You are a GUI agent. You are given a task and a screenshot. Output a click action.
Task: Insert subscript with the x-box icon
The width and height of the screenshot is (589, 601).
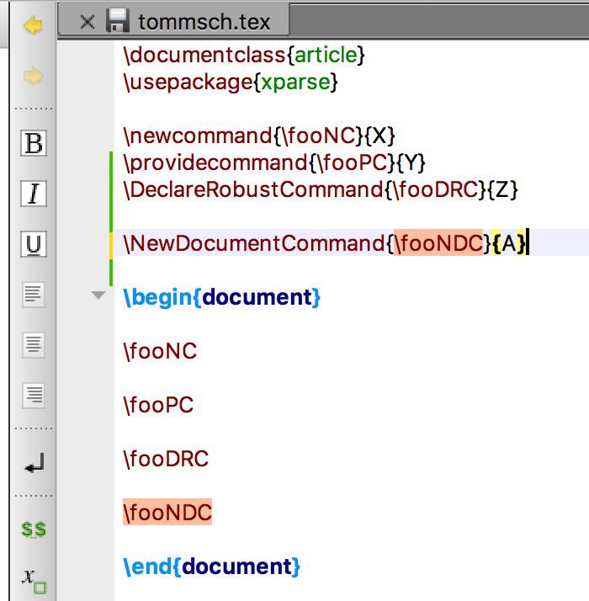coord(34,582)
